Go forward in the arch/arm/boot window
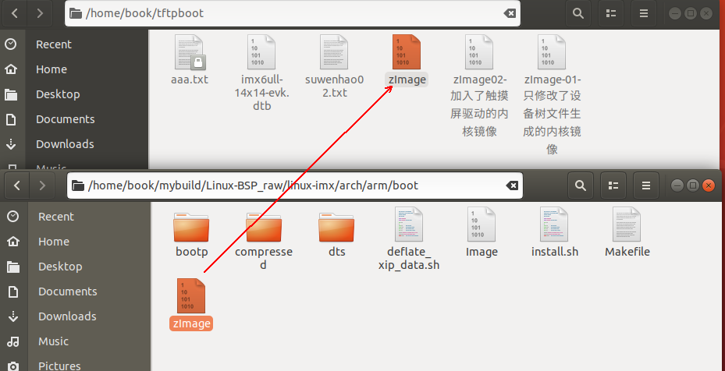This screenshot has height=371, width=725. (x=42, y=185)
